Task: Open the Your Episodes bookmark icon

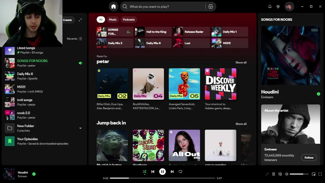Action: tap(10, 141)
